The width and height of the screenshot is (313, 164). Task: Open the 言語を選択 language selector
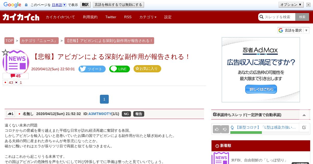293,30
